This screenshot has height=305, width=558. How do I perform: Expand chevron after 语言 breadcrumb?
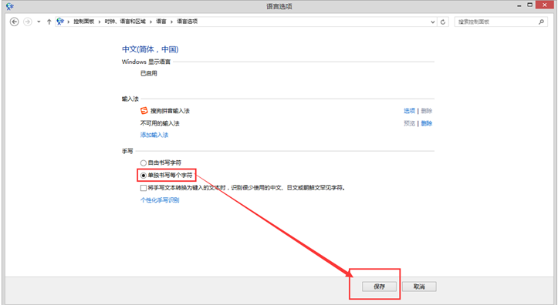(x=171, y=22)
